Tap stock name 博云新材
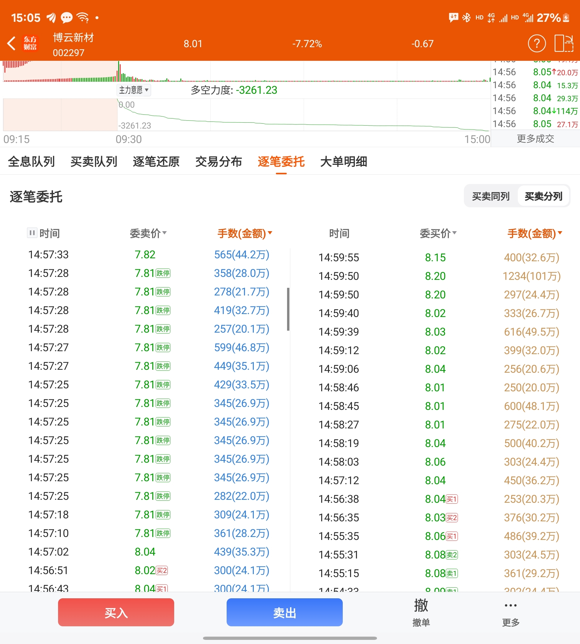This screenshot has height=644, width=580. coord(73,38)
